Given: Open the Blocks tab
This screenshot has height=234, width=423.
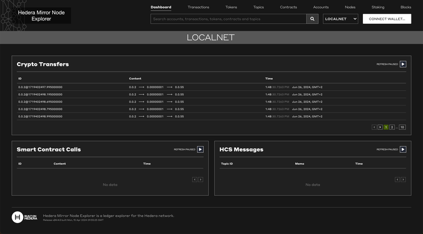Looking at the screenshot, I should (406, 7).
